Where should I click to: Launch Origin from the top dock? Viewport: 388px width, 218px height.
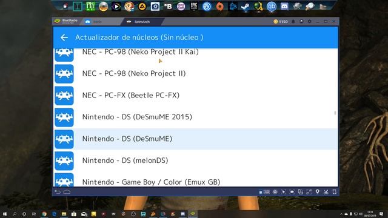tap(219, 7)
